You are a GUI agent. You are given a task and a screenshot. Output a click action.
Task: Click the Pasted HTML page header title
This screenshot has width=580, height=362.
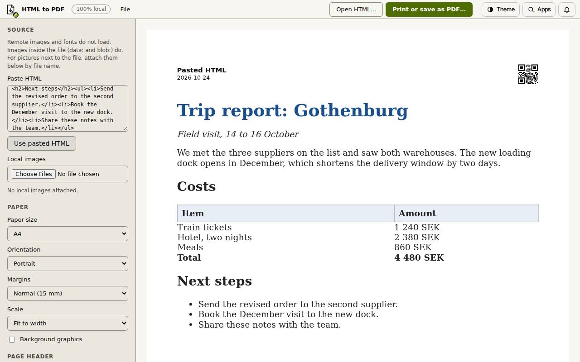202,70
